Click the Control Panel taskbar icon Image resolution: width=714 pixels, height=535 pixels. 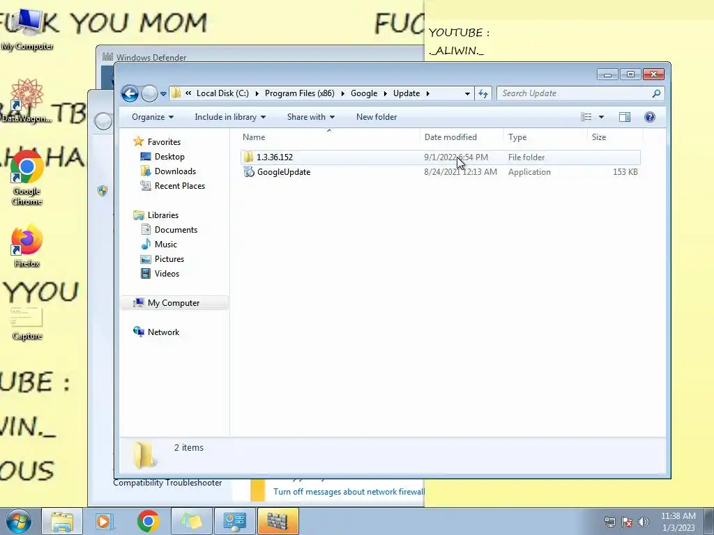(x=234, y=521)
